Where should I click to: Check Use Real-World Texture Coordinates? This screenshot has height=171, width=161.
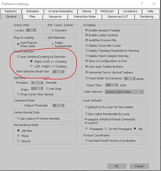tap(86, 140)
